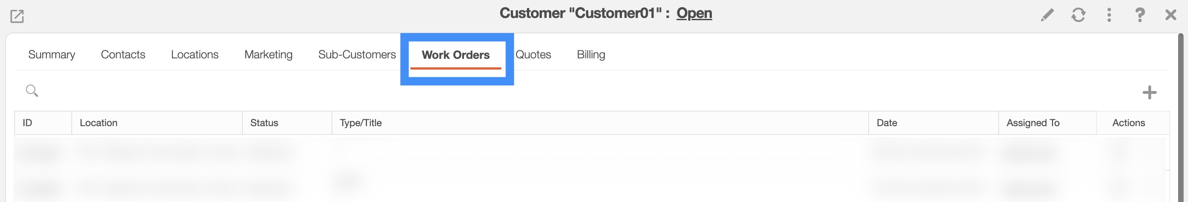Open the Contacts tab

coord(123,55)
